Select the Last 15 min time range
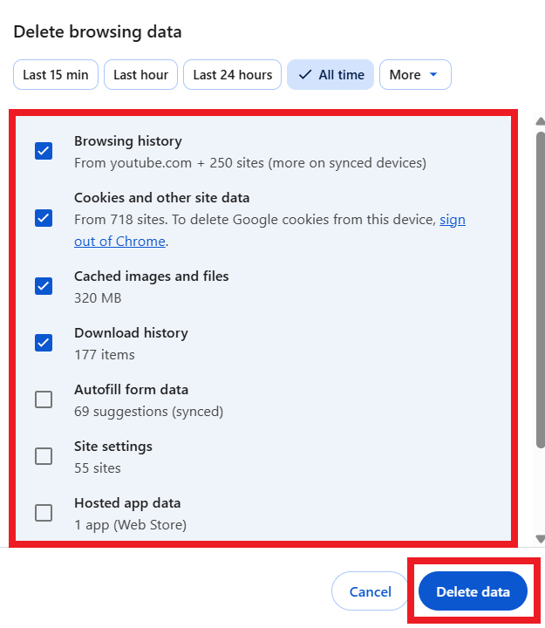This screenshot has width=545, height=628. pyautogui.click(x=56, y=75)
